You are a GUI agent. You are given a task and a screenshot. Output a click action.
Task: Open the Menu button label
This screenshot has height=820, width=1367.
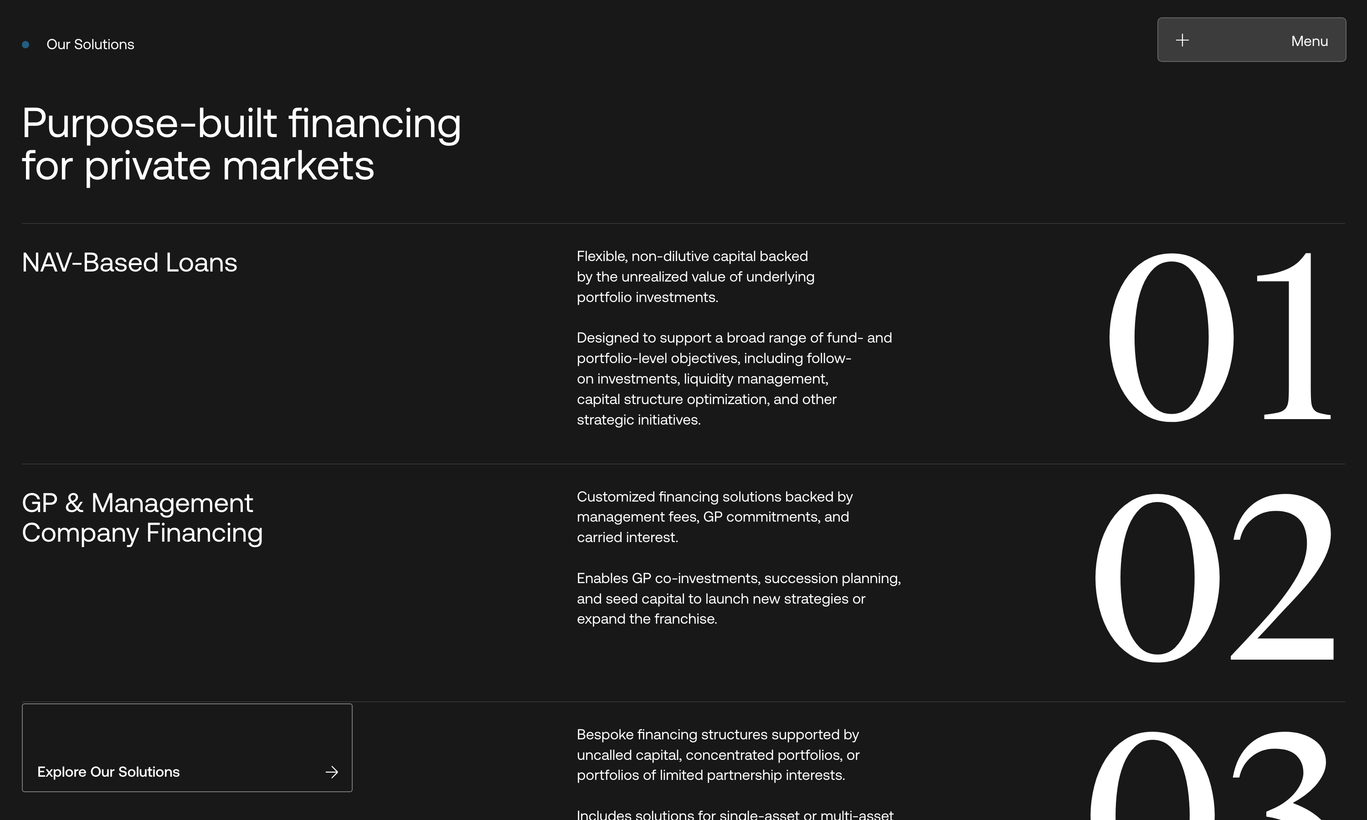tap(1309, 41)
